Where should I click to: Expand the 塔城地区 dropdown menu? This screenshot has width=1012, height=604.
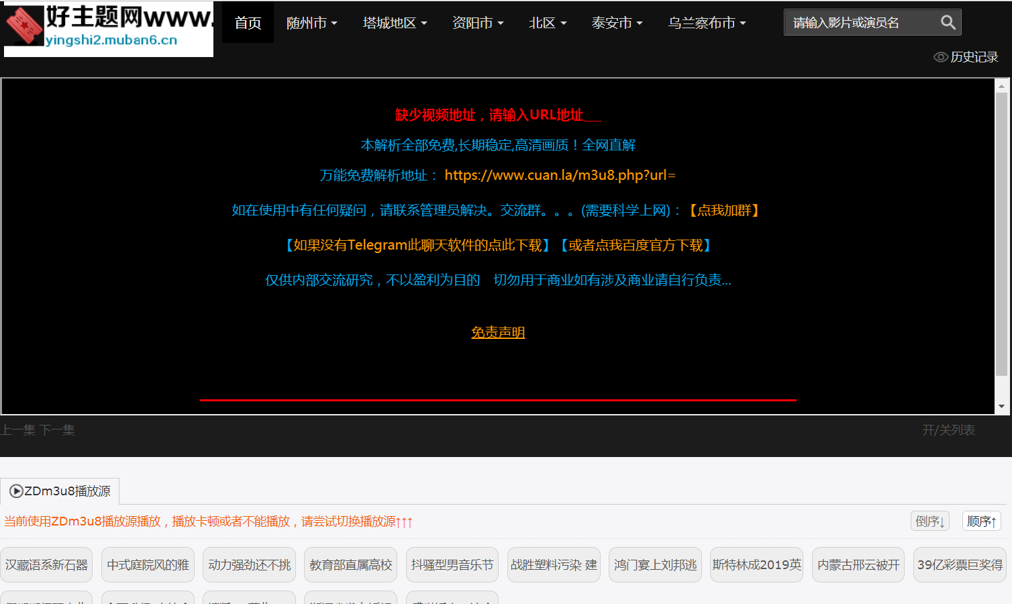(395, 23)
